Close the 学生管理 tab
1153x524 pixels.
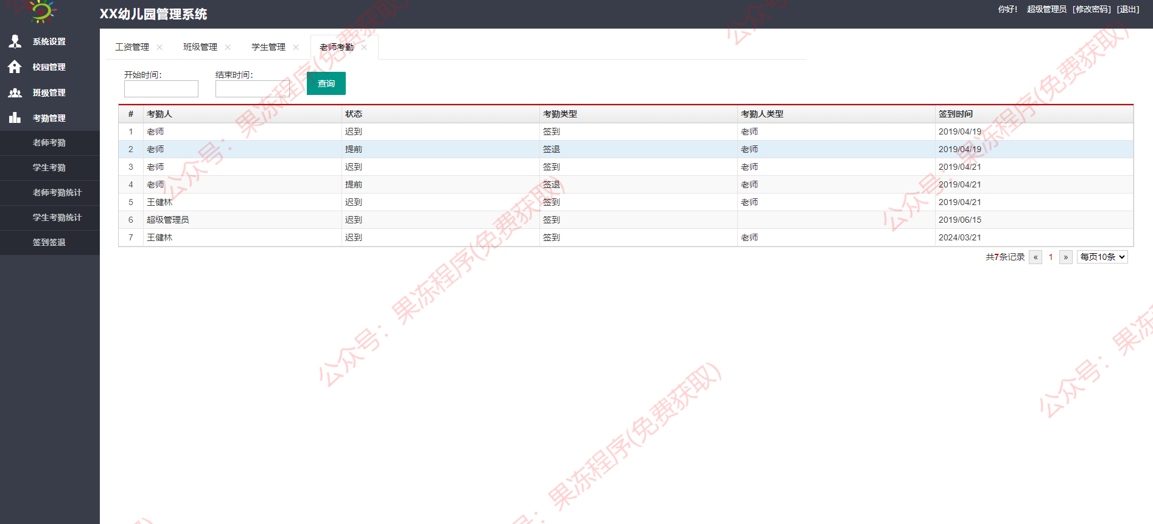(296, 47)
